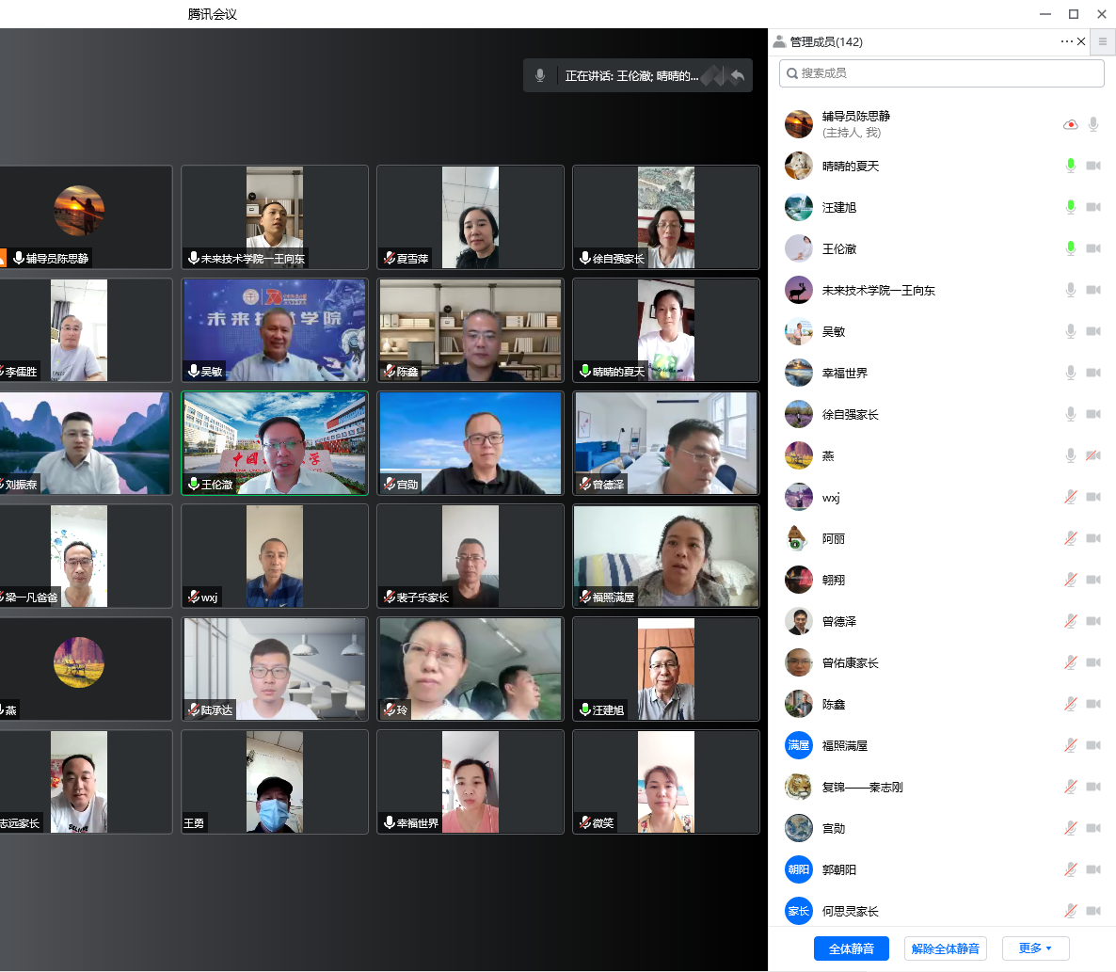Screen dimensions: 1116x972
Task: Click the crossed-out camera icon next to 燕
Action: 1092,455
